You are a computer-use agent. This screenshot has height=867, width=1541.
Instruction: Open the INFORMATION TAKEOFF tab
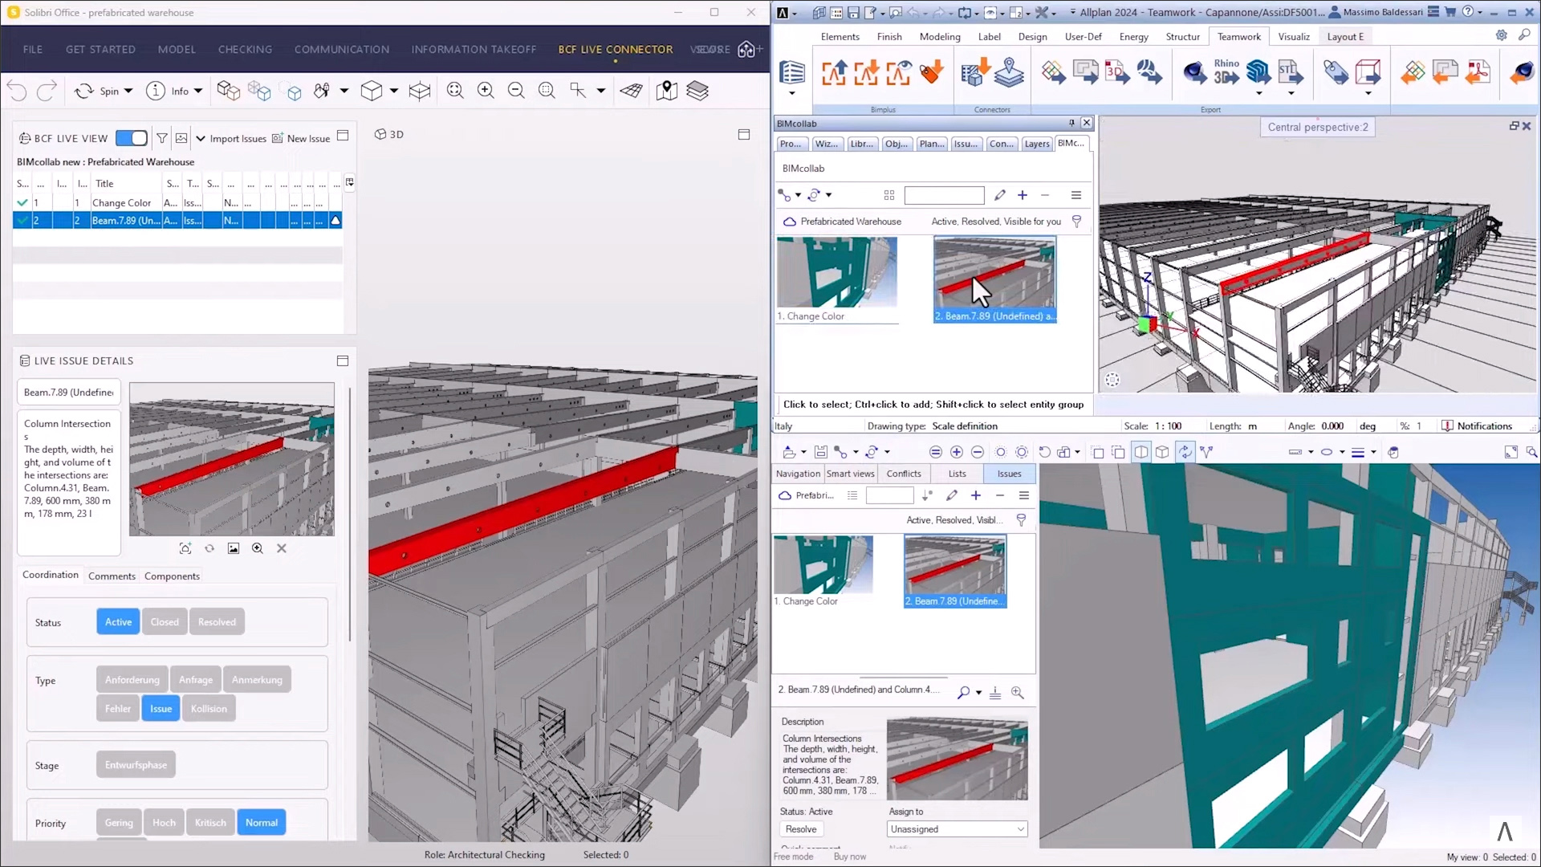click(x=474, y=49)
